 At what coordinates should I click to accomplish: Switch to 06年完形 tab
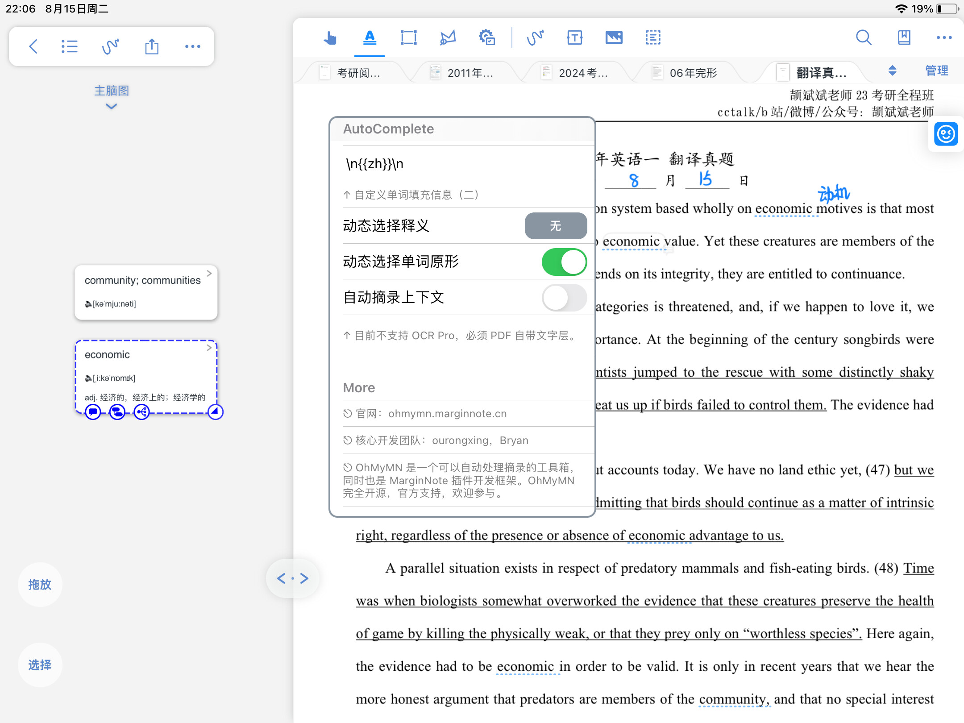coord(687,73)
